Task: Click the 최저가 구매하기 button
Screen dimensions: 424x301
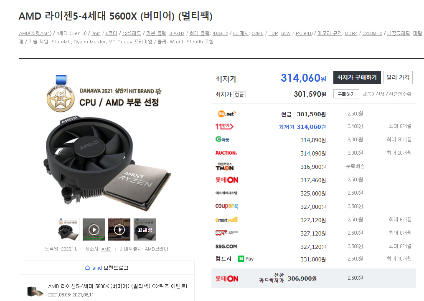Action: click(x=357, y=78)
